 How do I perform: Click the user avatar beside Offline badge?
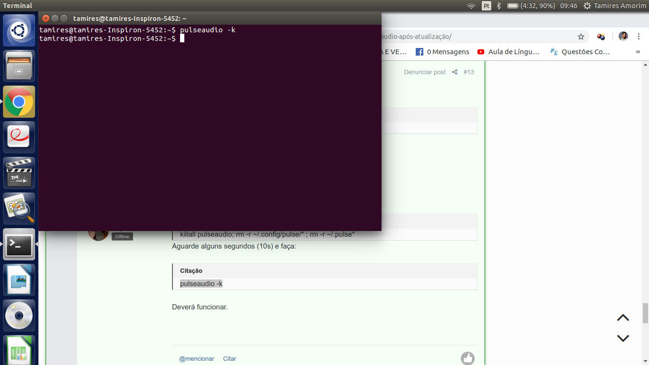98,235
